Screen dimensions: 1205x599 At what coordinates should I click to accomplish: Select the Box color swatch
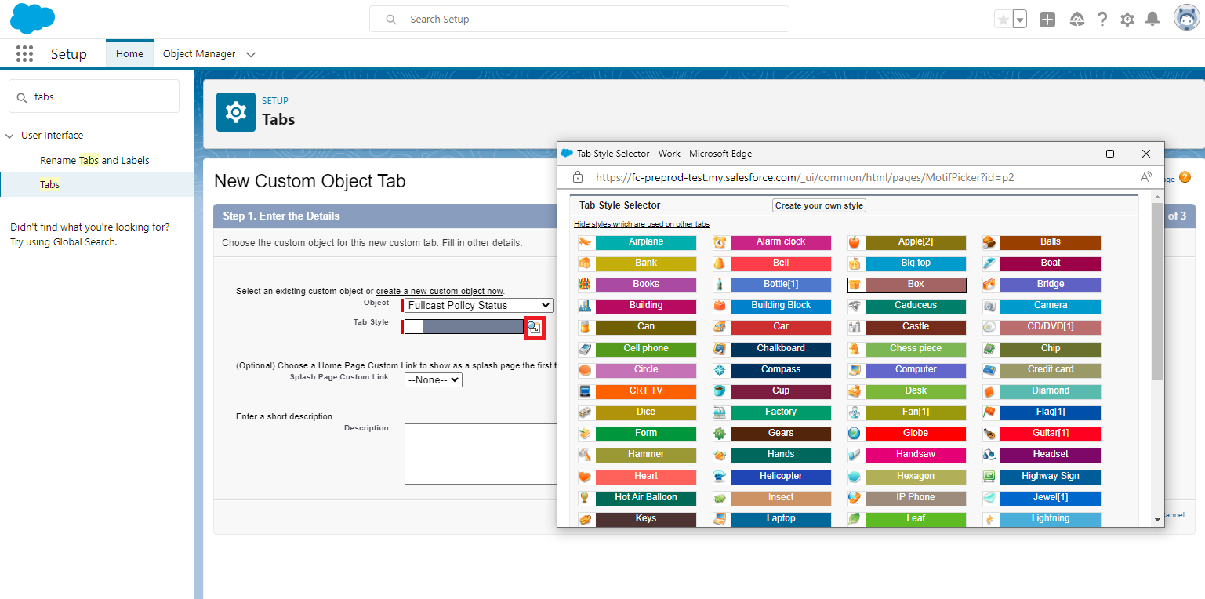(916, 285)
